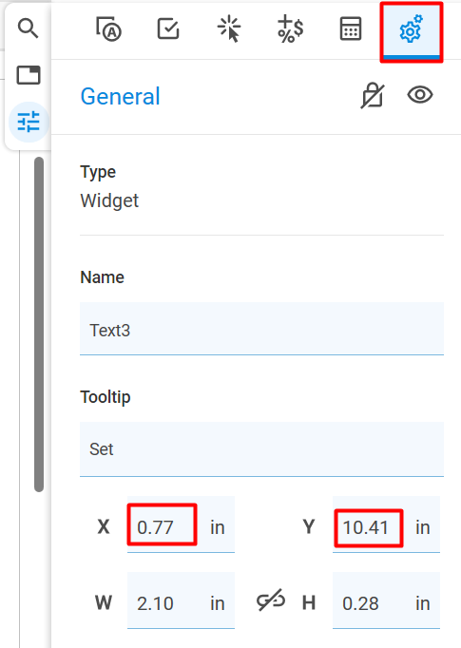Click the search magnifier icon in sidebar
The image size is (461, 648).
click(x=28, y=29)
